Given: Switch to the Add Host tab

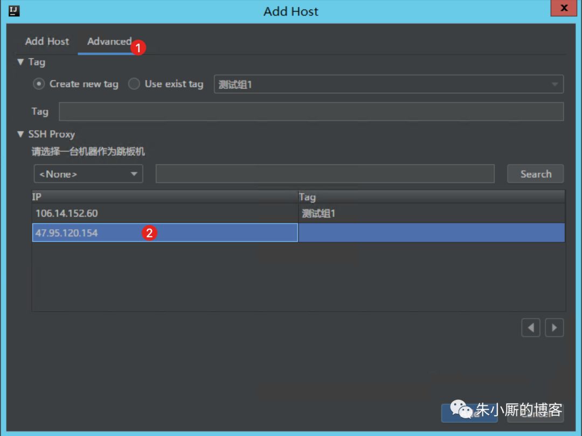Looking at the screenshot, I should (x=46, y=41).
